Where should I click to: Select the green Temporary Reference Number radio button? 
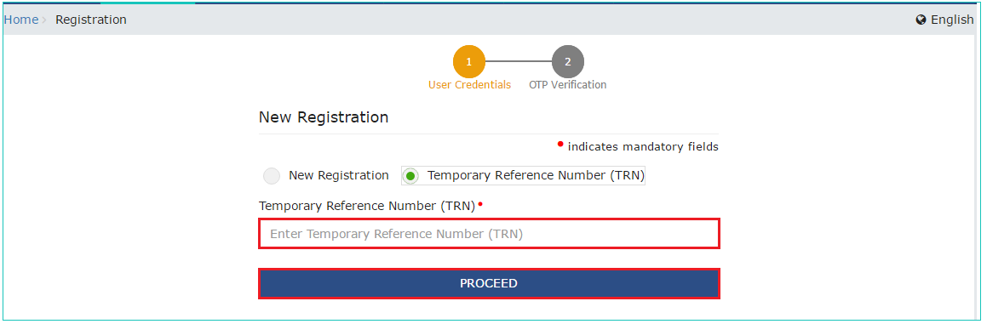point(410,176)
